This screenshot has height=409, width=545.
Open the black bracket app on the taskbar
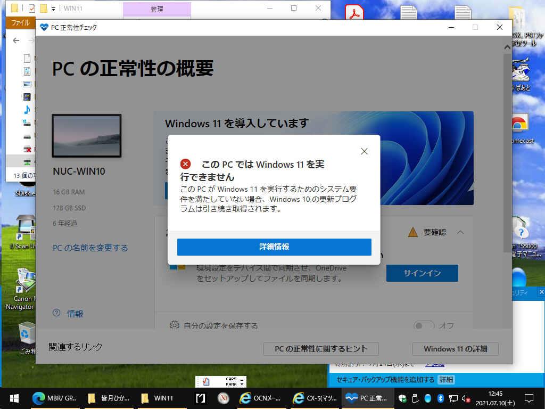coord(201,398)
